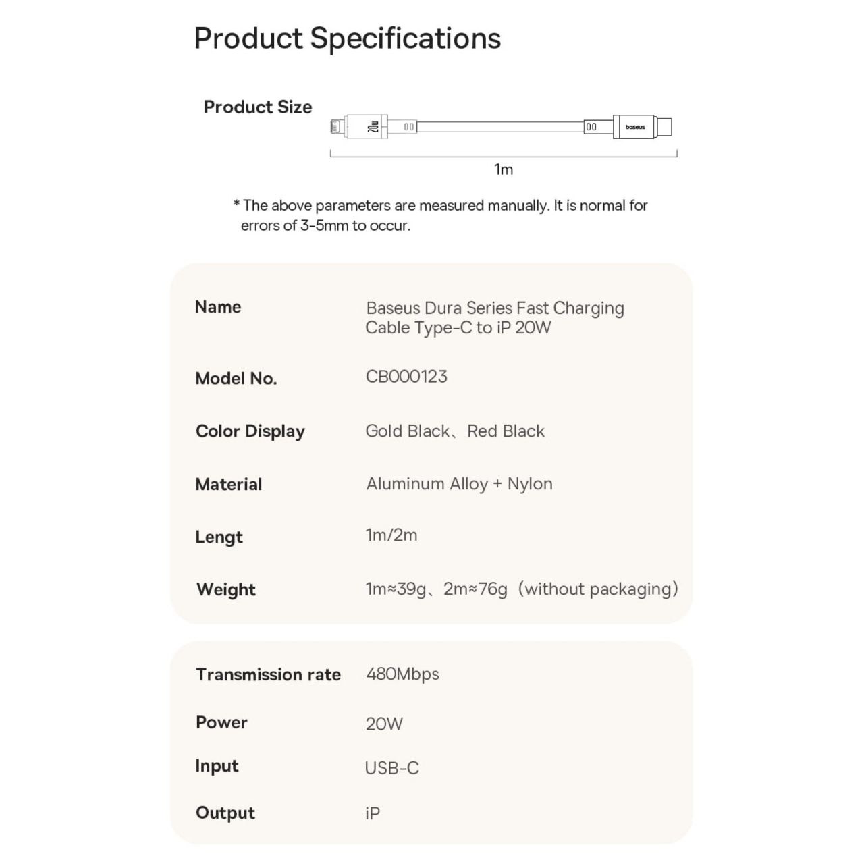Click the Product Size label

coord(258,107)
